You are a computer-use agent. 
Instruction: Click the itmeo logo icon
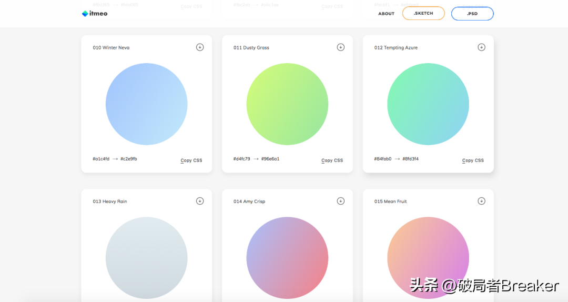pos(85,14)
